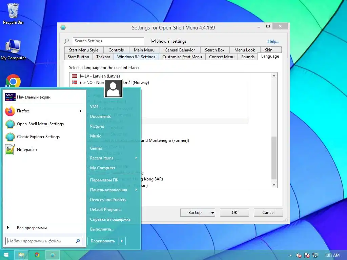Click the muted volume tray icon
The width and height of the screenshot is (347, 260).
click(x=299, y=255)
